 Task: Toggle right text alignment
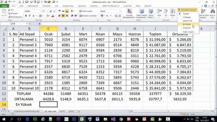tap(67, 16)
